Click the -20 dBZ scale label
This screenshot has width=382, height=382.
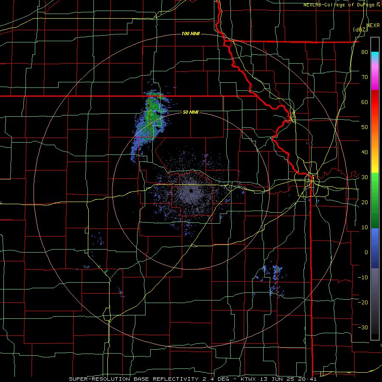(363, 302)
